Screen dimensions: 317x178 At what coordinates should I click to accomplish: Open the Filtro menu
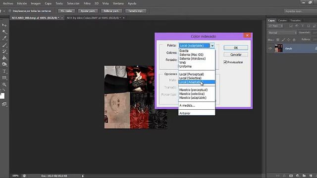tap(87, 3)
